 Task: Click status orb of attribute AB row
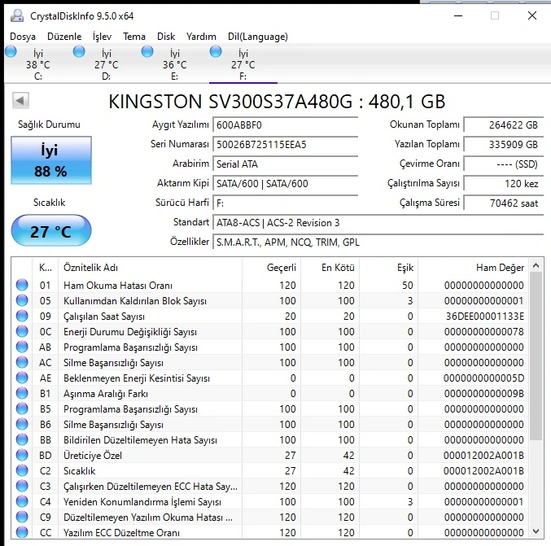pyautogui.click(x=22, y=347)
